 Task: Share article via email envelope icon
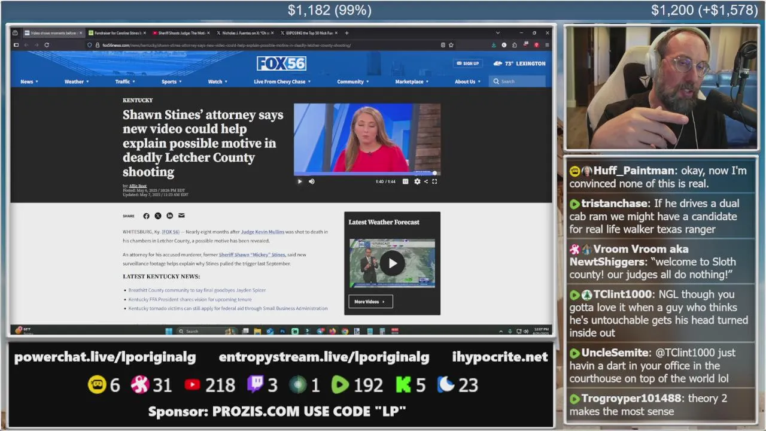(181, 215)
